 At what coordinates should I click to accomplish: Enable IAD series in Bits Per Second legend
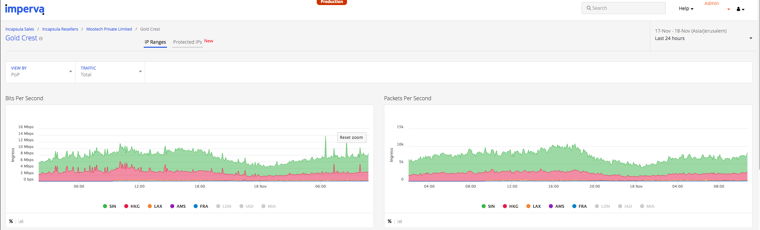click(246, 206)
